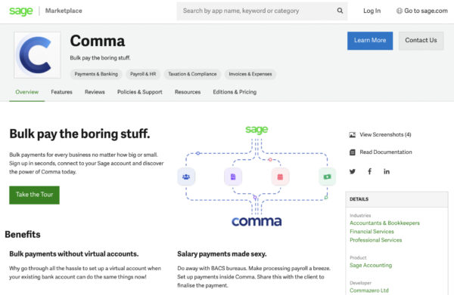Click the Log In link
The height and width of the screenshot is (295, 454).
point(372,11)
